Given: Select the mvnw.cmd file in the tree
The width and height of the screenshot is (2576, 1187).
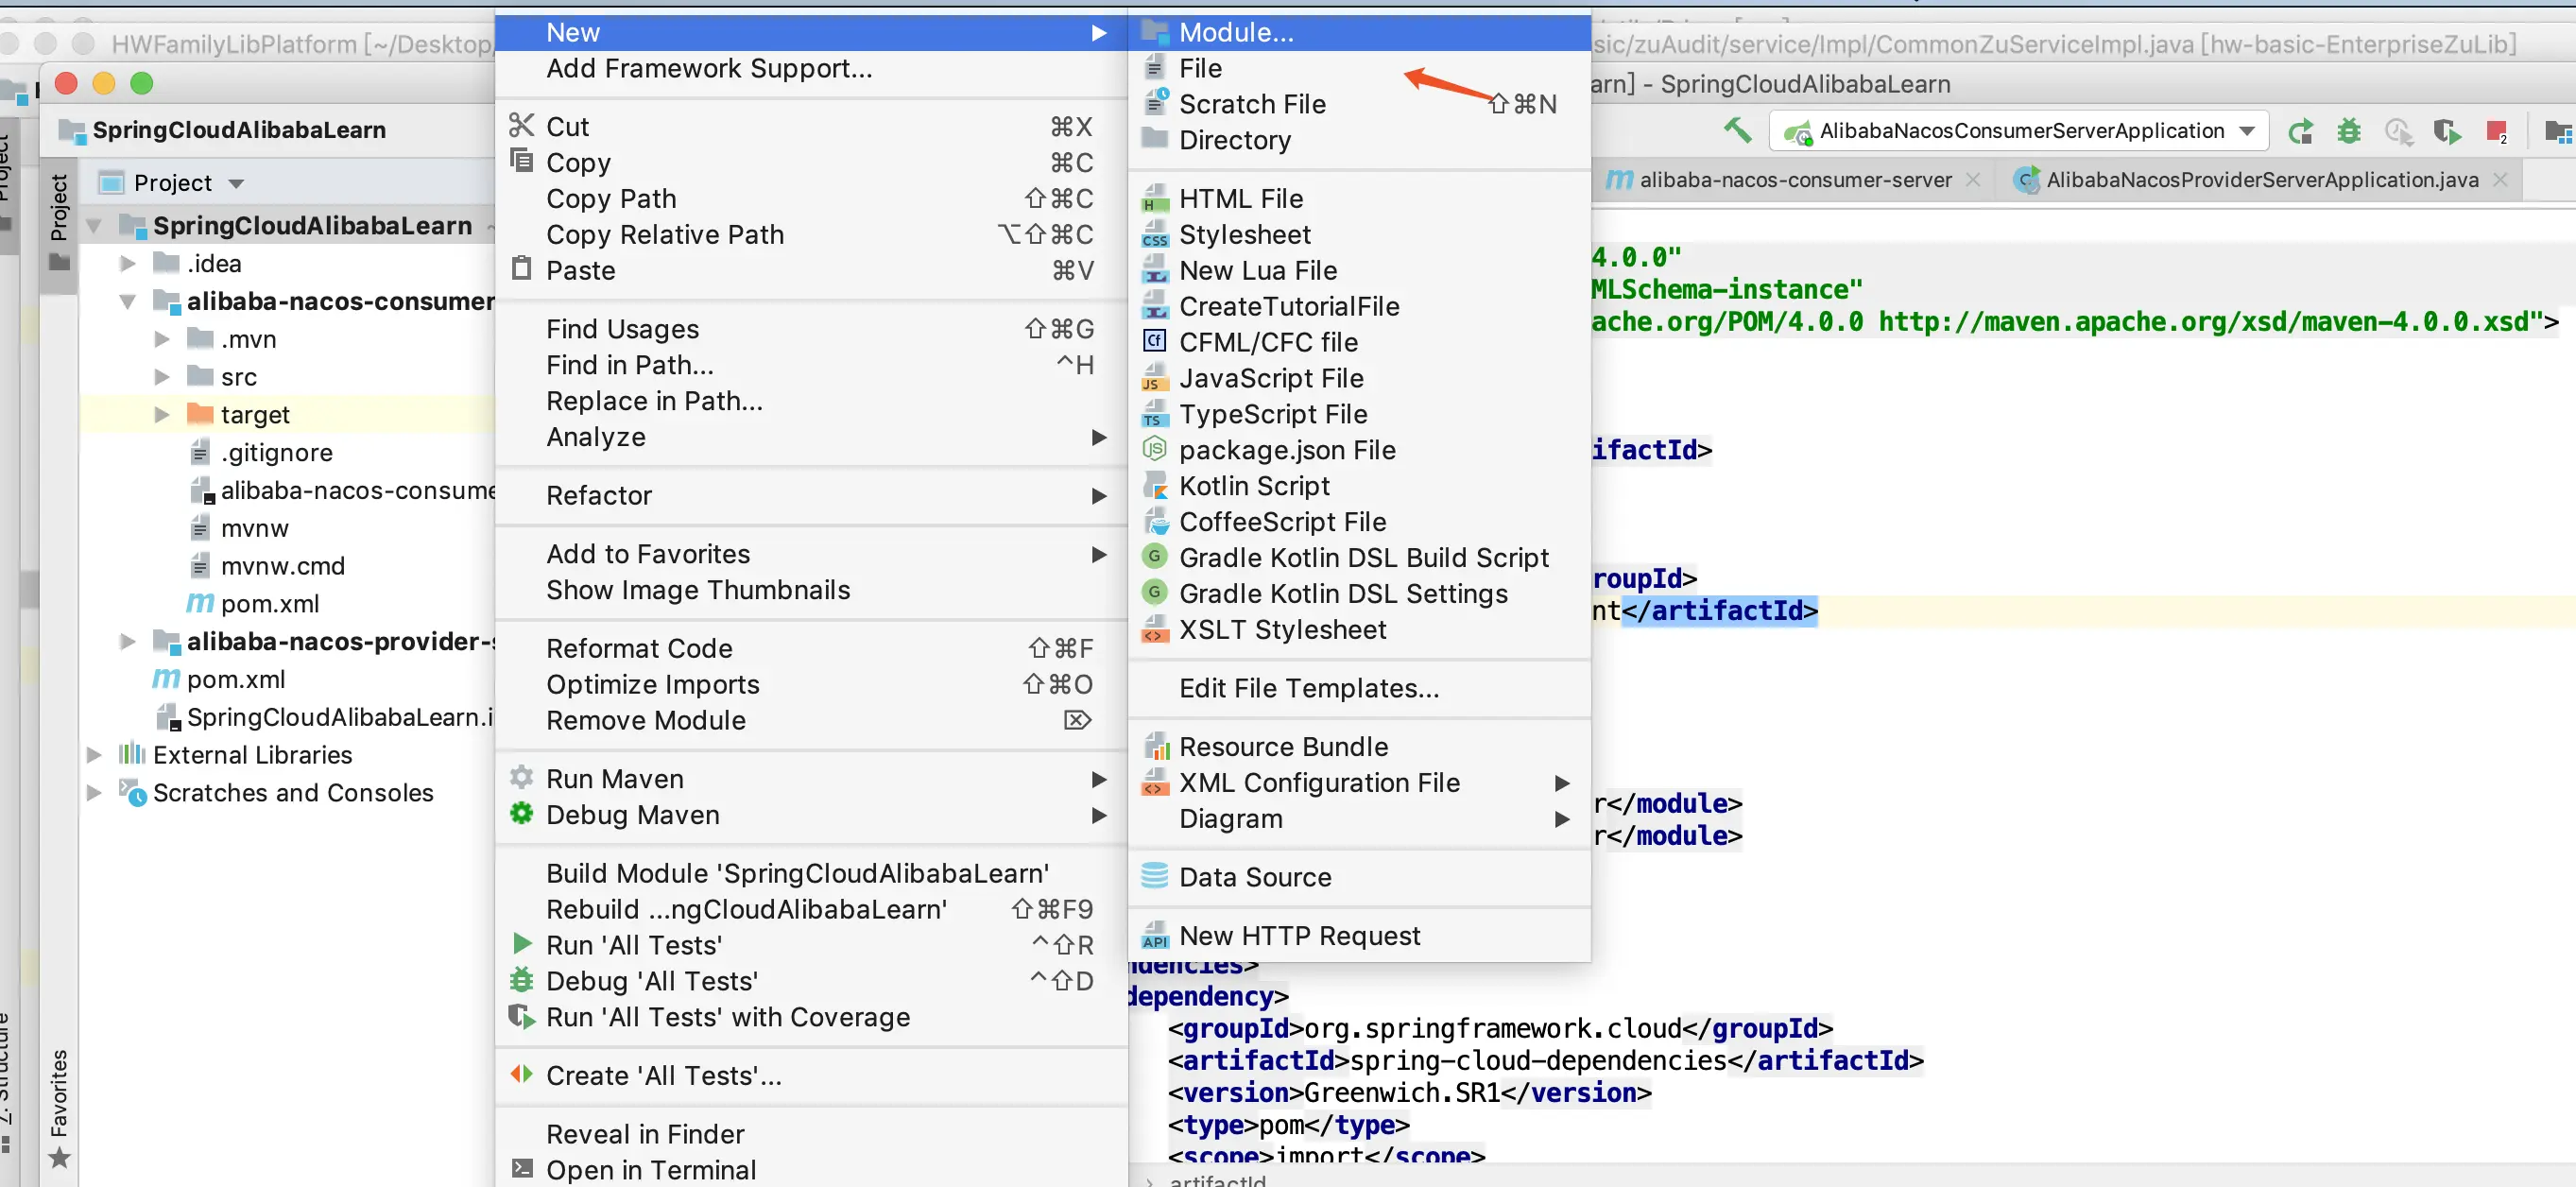Looking at the screenshot, I should (282, 566).
